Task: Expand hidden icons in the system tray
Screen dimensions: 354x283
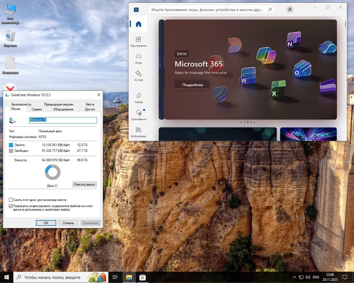Action: click(x=294, y=277)
